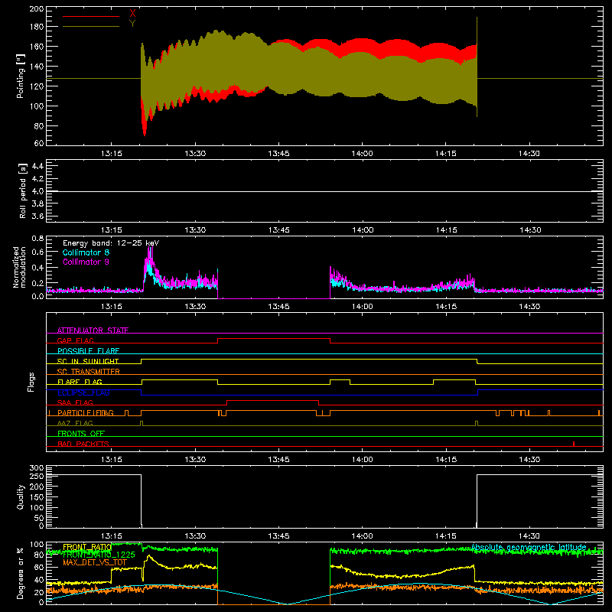Image resolution: width=612 pixels, height=612 pixels.
Task: Click the '3.6' tick on Roll period axis
Action: click(37, 216)
